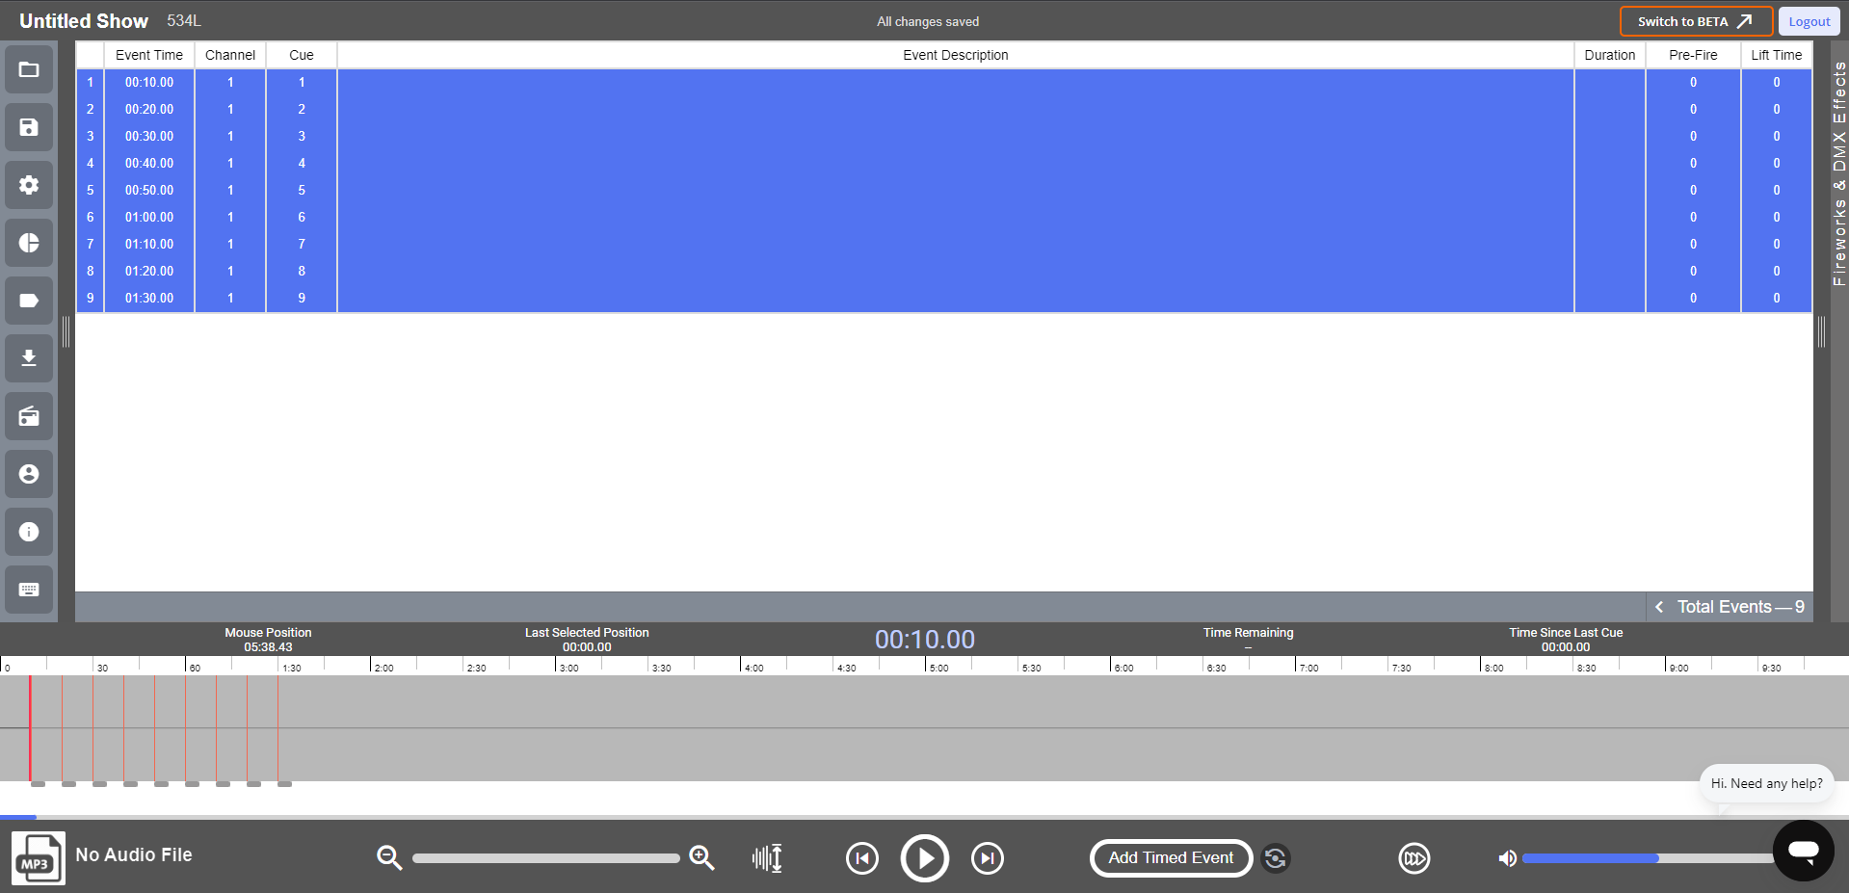Open the chat support bubble

pos(1804,851)
